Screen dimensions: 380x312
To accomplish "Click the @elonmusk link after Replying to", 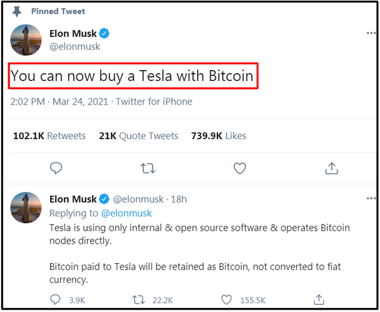I will [126, 213].
